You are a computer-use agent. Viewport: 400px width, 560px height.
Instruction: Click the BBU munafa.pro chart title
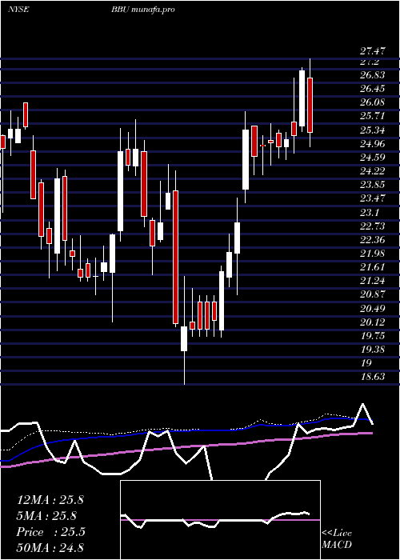click(143, 10)
